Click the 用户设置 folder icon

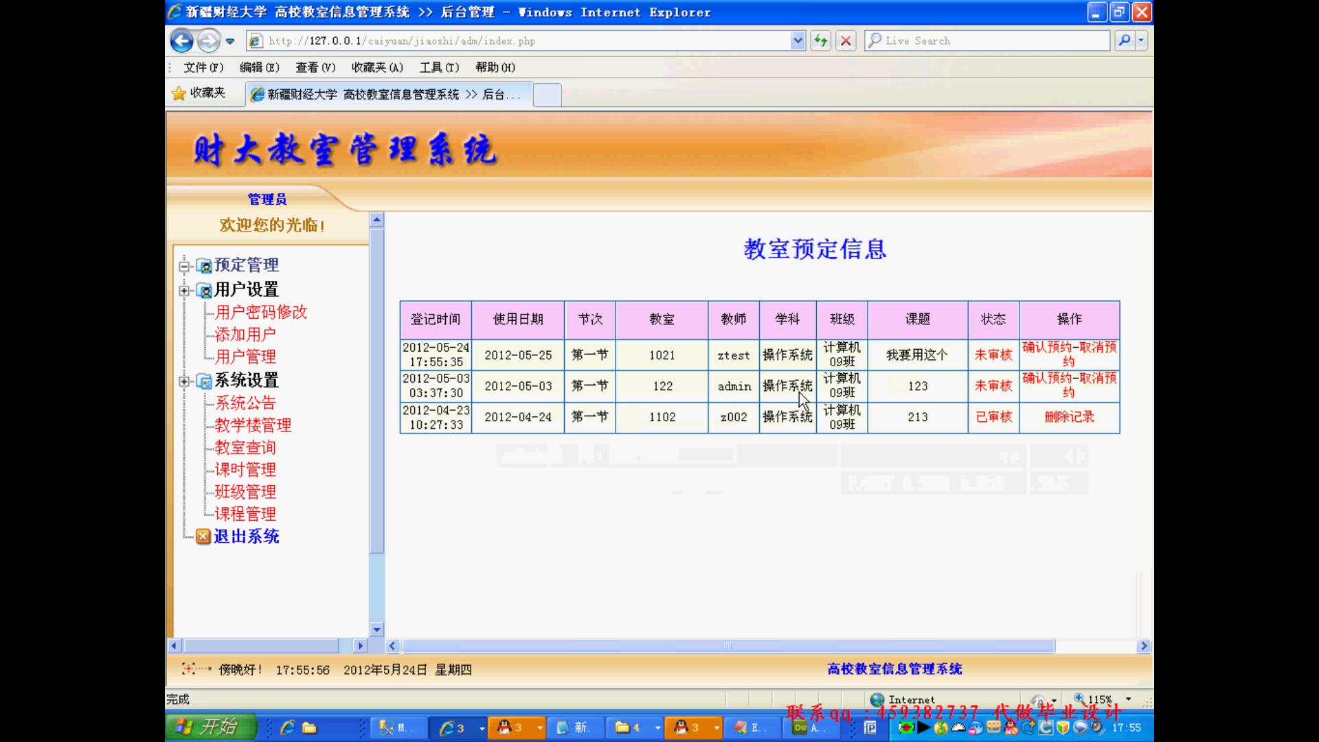203,291
